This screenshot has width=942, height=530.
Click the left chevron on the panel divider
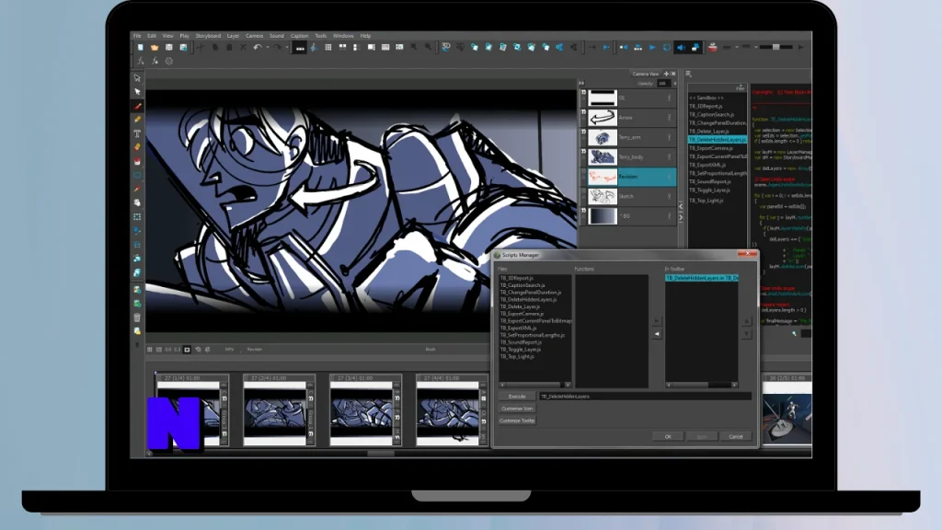pyautogui.click(x=681, y=206)
